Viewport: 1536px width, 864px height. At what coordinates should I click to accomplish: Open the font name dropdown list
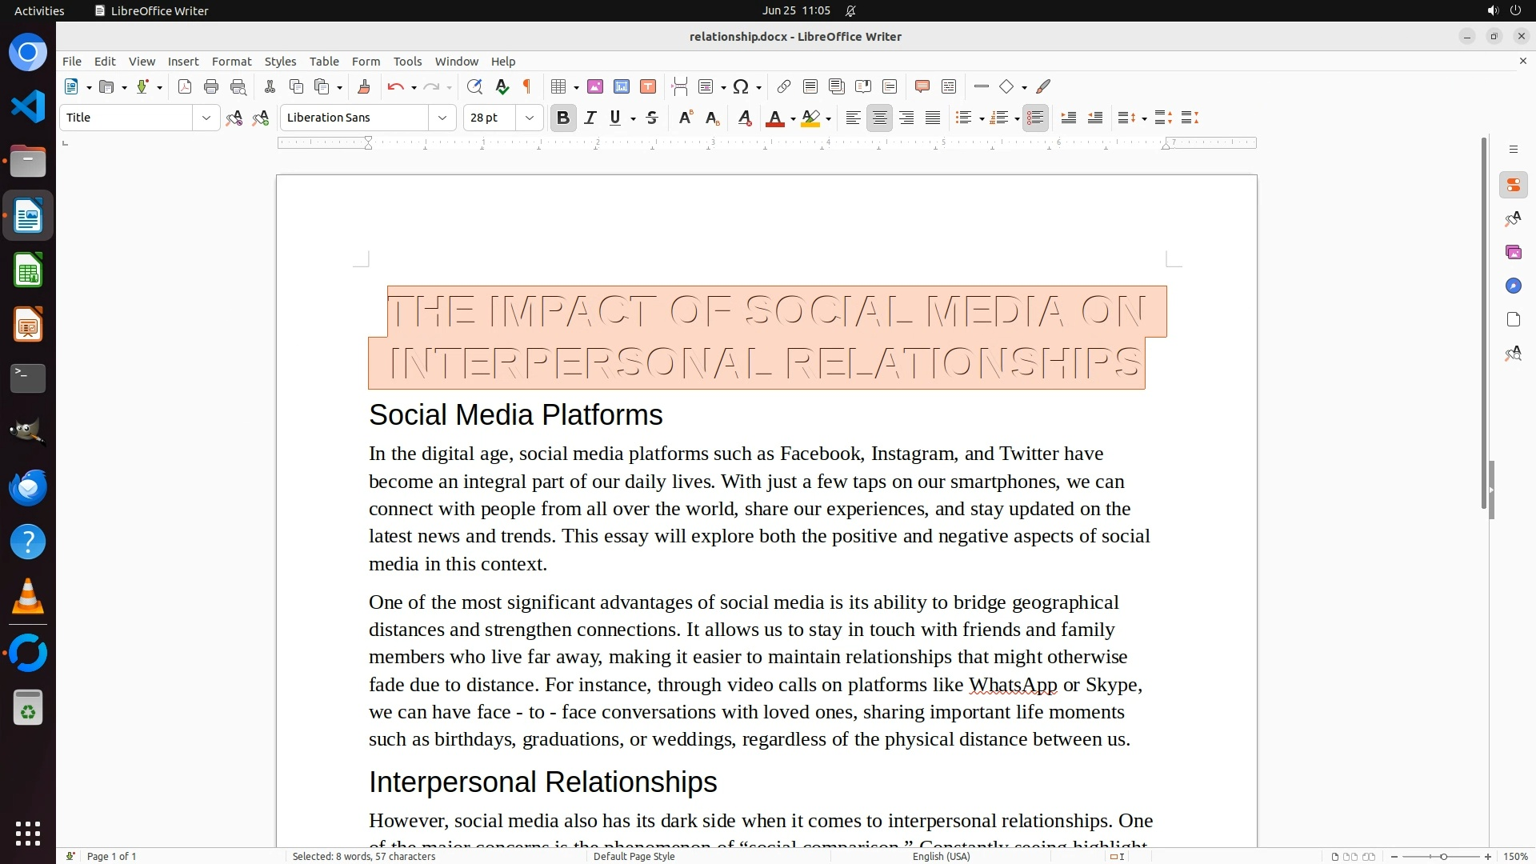pyautogui.click(x=442, y=118)
